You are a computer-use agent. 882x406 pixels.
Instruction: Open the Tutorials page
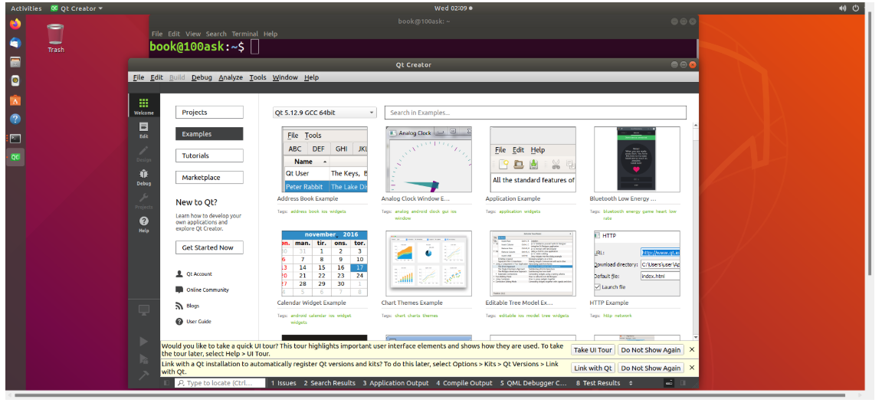209,156
